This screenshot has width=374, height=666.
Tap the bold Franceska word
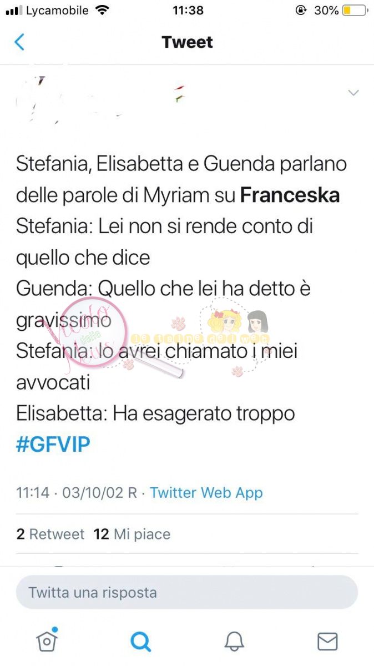[x=290, y=195]
